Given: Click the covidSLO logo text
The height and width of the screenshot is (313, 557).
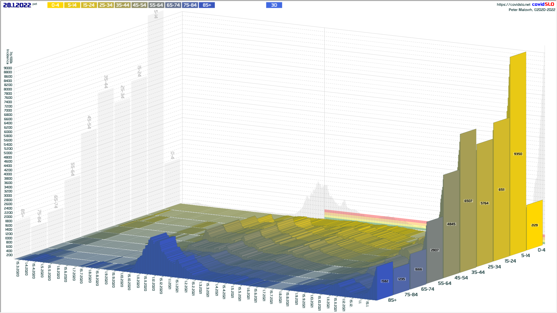Looking at the screenshot, I should pyautogui.click(x=543, y=4).
